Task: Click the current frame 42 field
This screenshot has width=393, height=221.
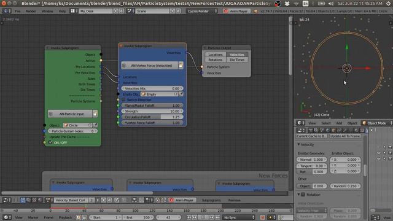Action: (x=168, y=217)
